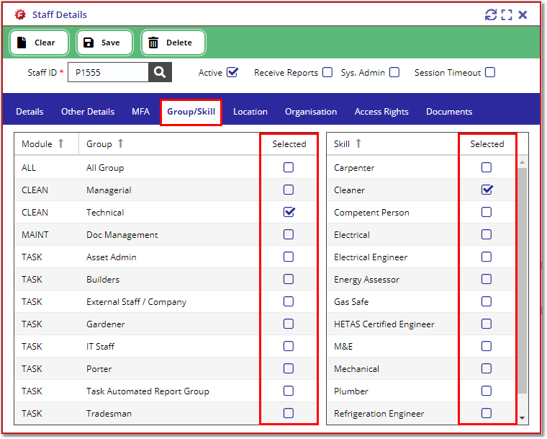Click the refresh icon in title bar
The image size is (547, 439).
pos(491,14)
